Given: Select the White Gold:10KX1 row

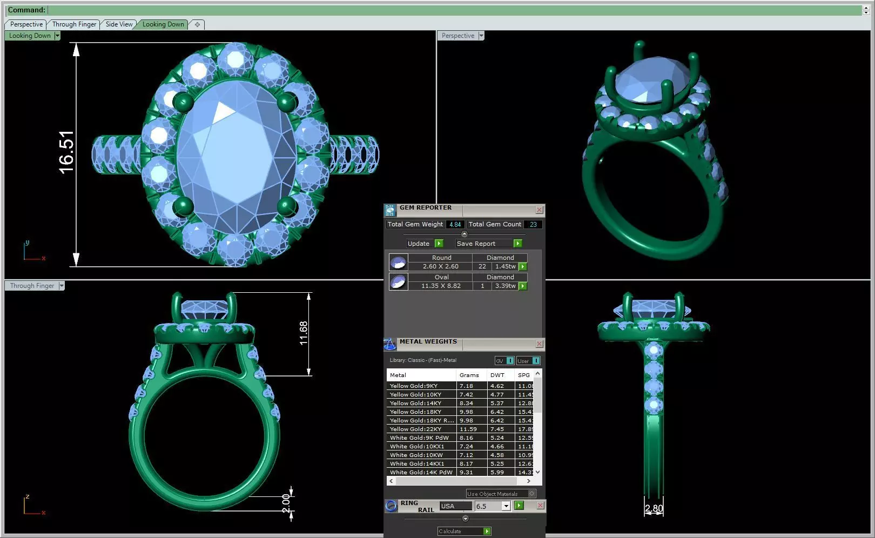Looking at the screenshot, I should click(460, 446).
